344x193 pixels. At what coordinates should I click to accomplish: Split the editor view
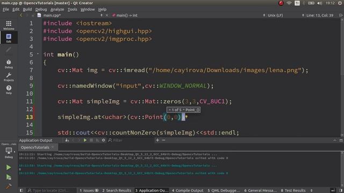[x=341, y=16]
